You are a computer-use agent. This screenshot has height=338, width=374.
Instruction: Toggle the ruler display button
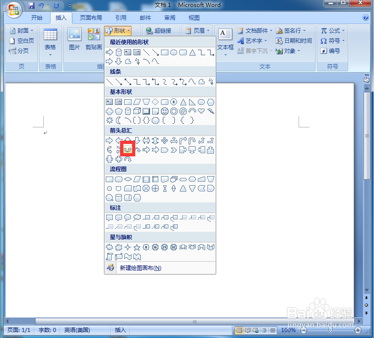(367, 79)
